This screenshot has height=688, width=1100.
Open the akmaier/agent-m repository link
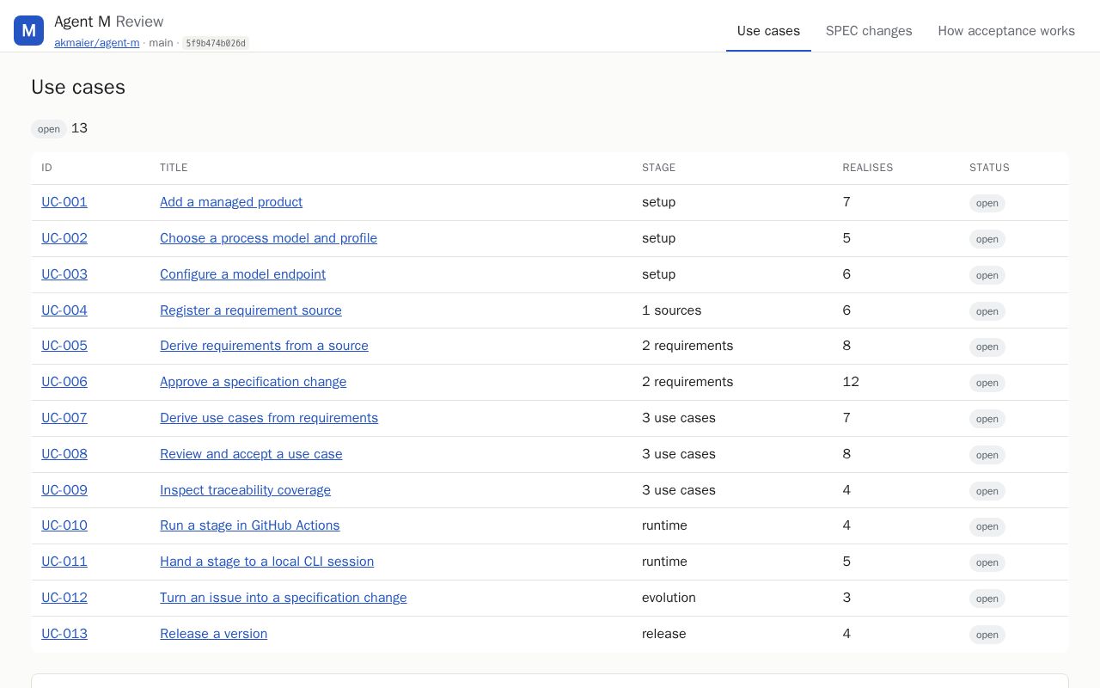pos(96,43)
